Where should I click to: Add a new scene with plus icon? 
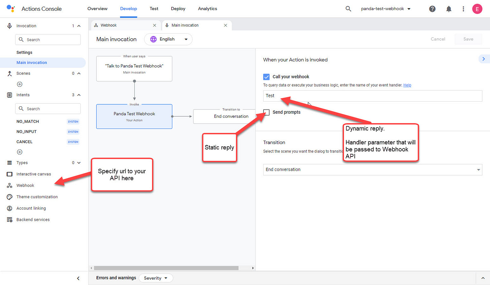click(20, 84)
